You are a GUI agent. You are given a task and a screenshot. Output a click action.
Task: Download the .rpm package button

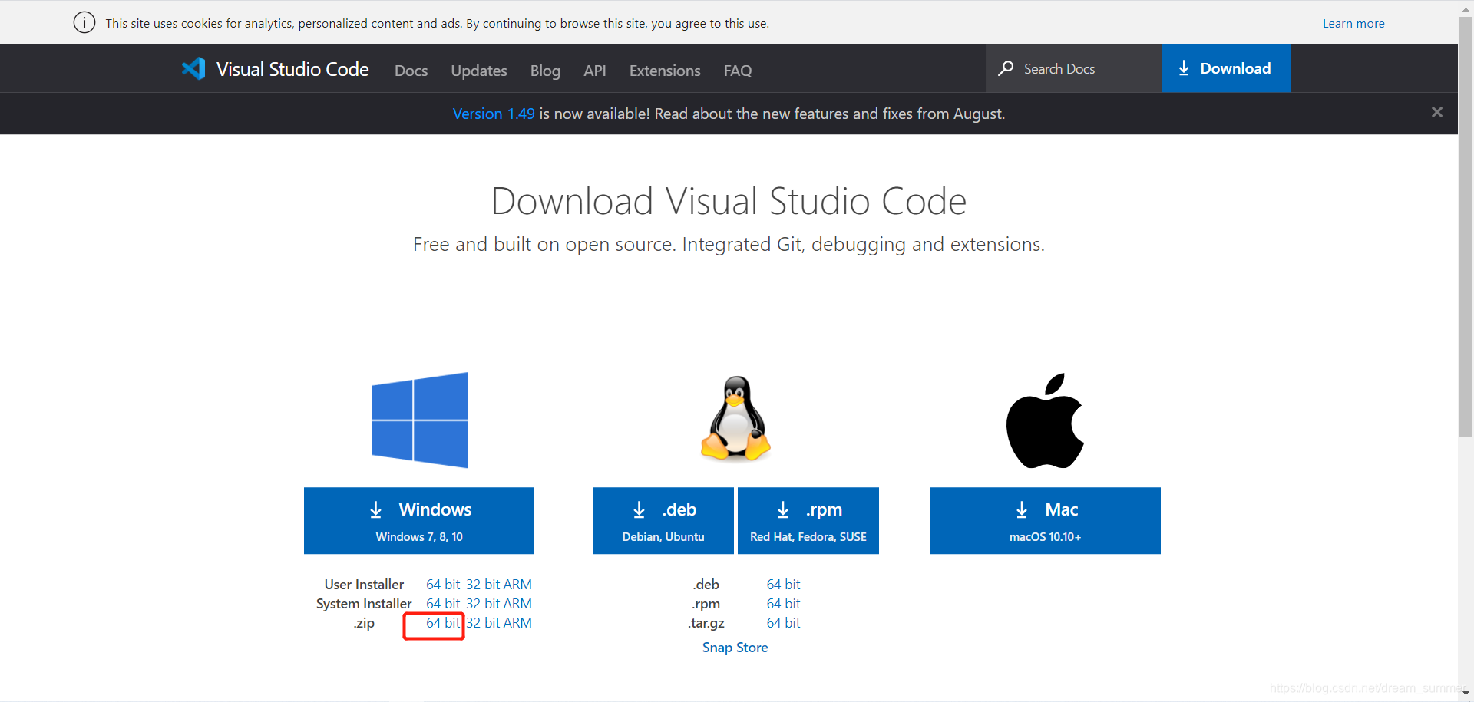pos(808,520)
